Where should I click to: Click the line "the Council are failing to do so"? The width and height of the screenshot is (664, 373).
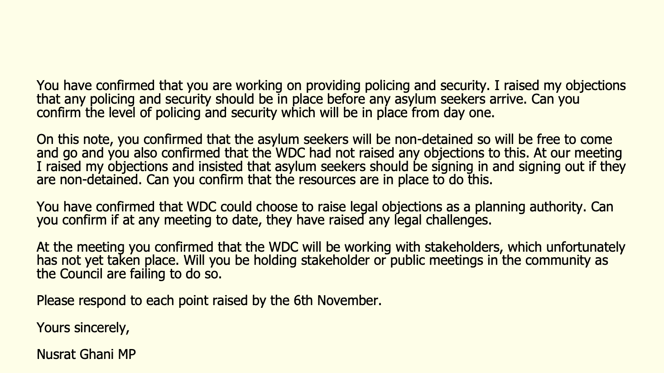click(x=129, y=274)
